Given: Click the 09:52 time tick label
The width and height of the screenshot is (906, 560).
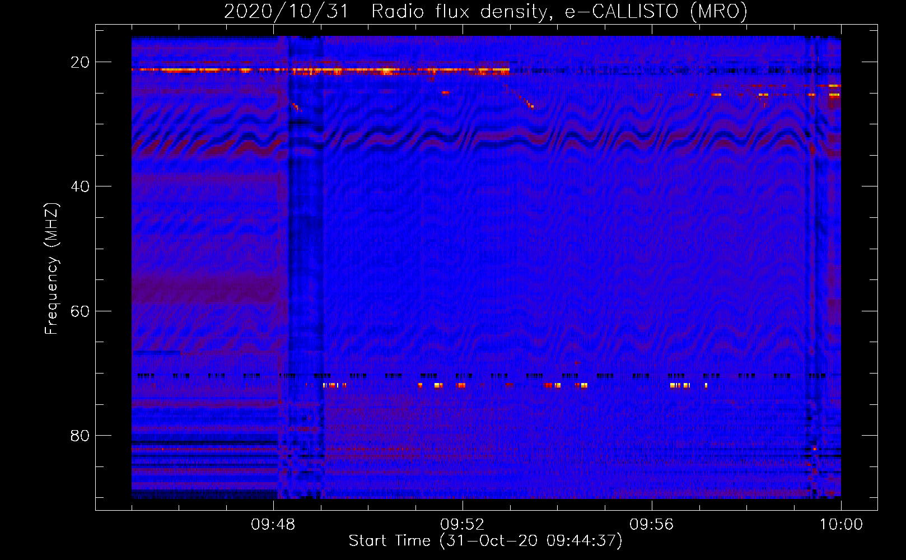Looking at the screenshot, I should (463, 525).
